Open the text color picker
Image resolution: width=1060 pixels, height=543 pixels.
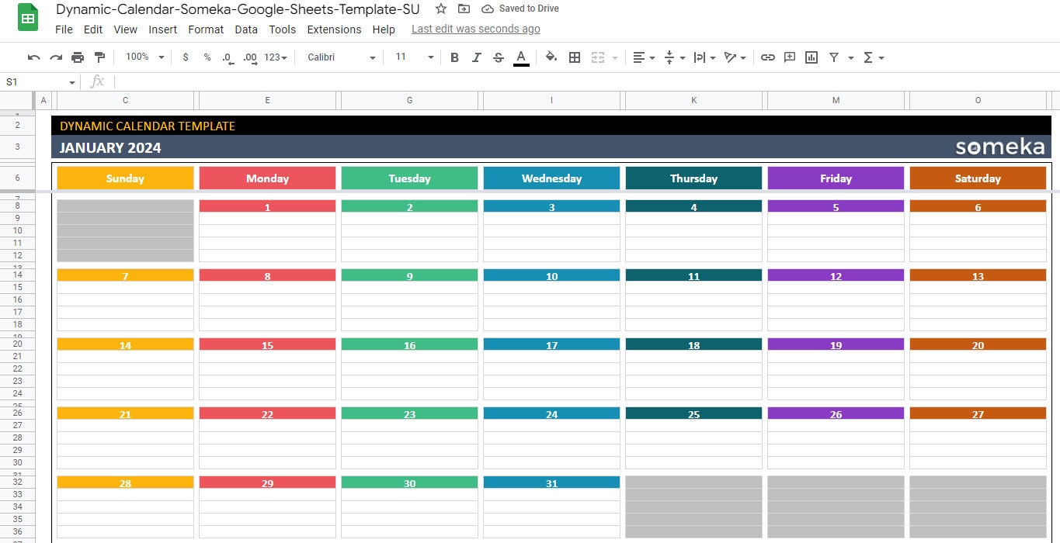[x=521, y=57]
